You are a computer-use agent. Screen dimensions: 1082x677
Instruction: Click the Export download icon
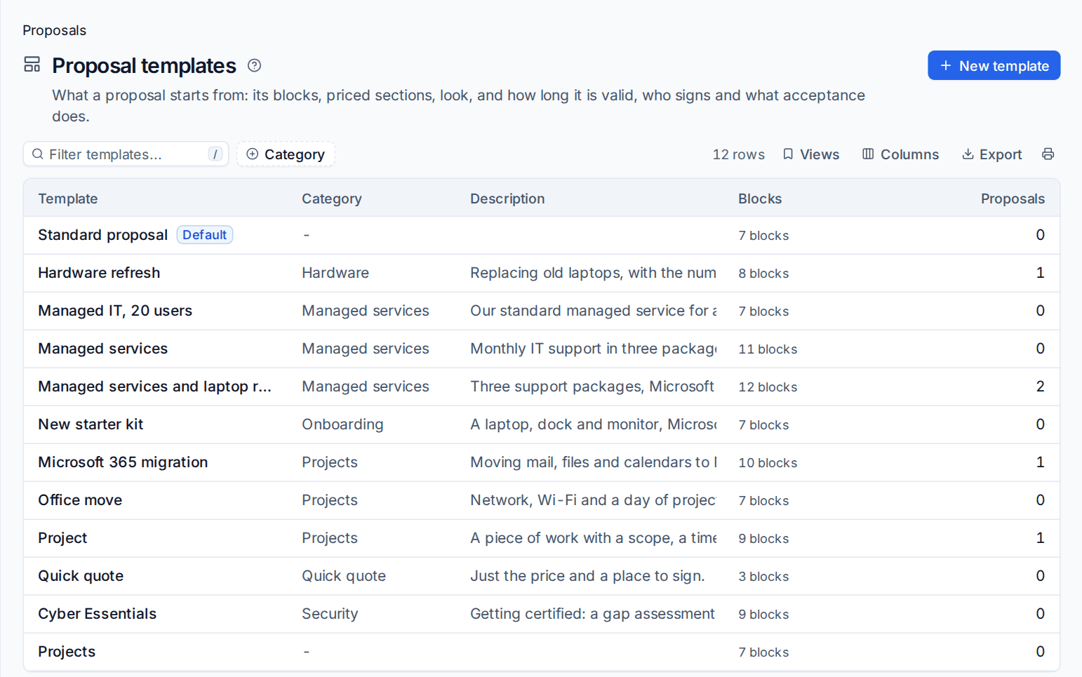coord(968,154)
